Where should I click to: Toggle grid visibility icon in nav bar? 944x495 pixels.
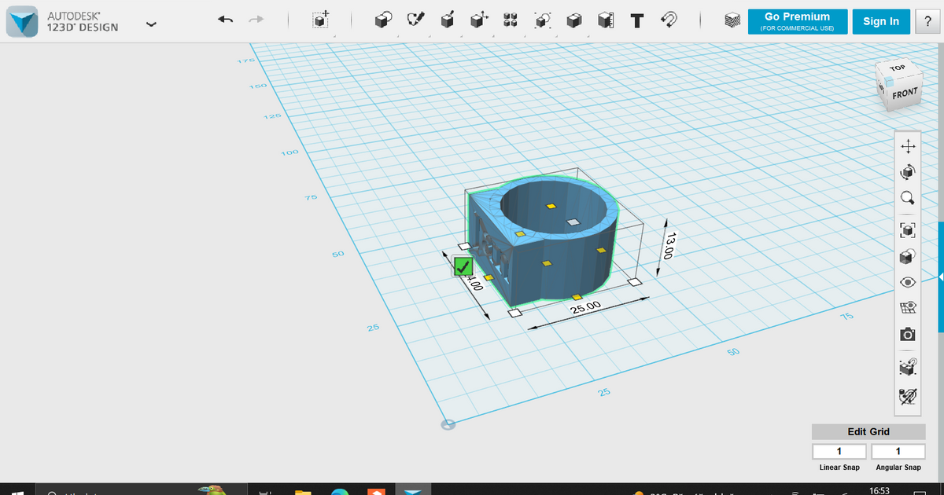[x=907, y=307]
